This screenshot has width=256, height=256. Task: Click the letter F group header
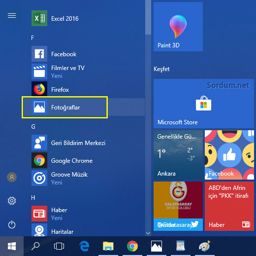click(32, 38)
